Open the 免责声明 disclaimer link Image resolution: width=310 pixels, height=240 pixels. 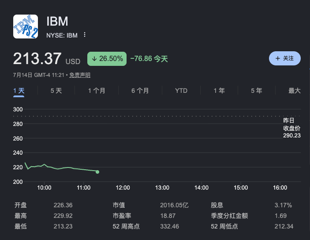click(x=80, y=75)
